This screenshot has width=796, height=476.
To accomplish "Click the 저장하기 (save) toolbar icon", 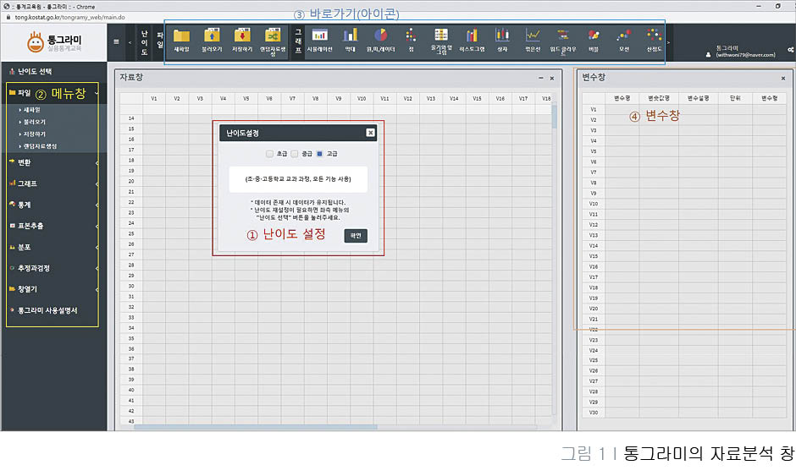I will [x=242, y=36].
